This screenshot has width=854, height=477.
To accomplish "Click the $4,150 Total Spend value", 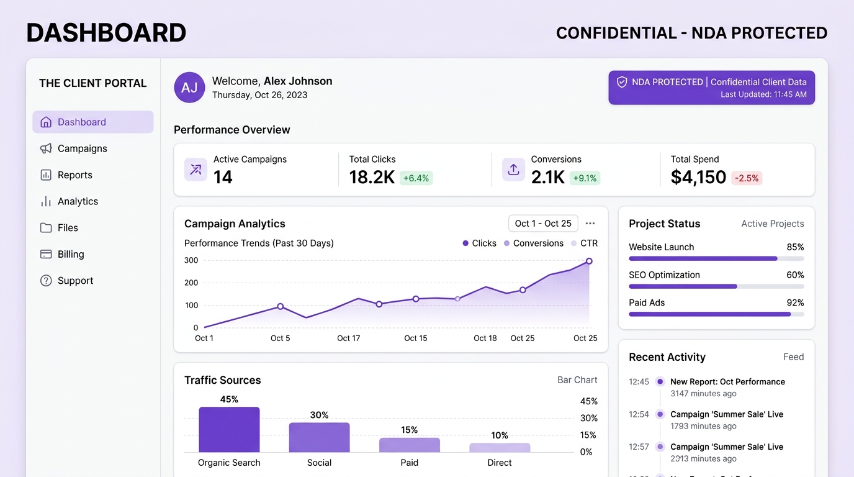I will point(698,177).
